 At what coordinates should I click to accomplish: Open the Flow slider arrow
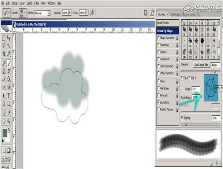[87, 13]
